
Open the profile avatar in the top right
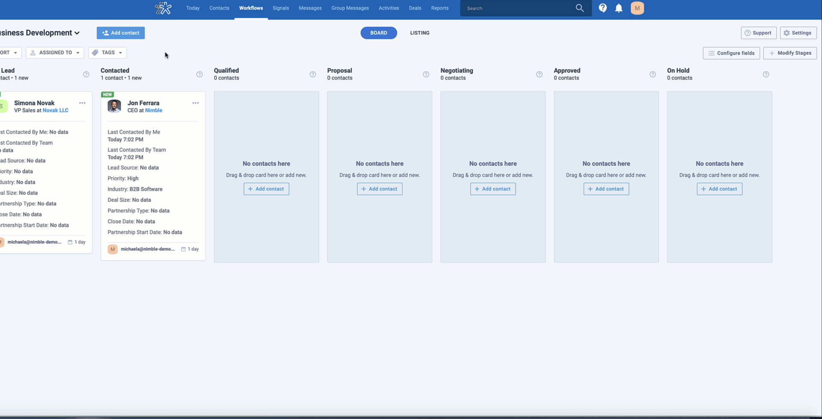(x=637, y=8)
